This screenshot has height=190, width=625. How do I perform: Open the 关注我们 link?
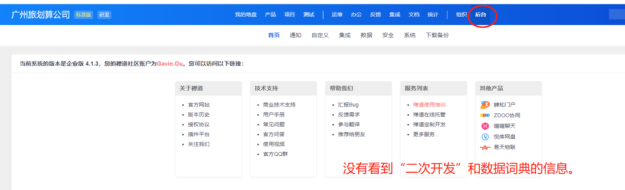[x=199, y=144]
